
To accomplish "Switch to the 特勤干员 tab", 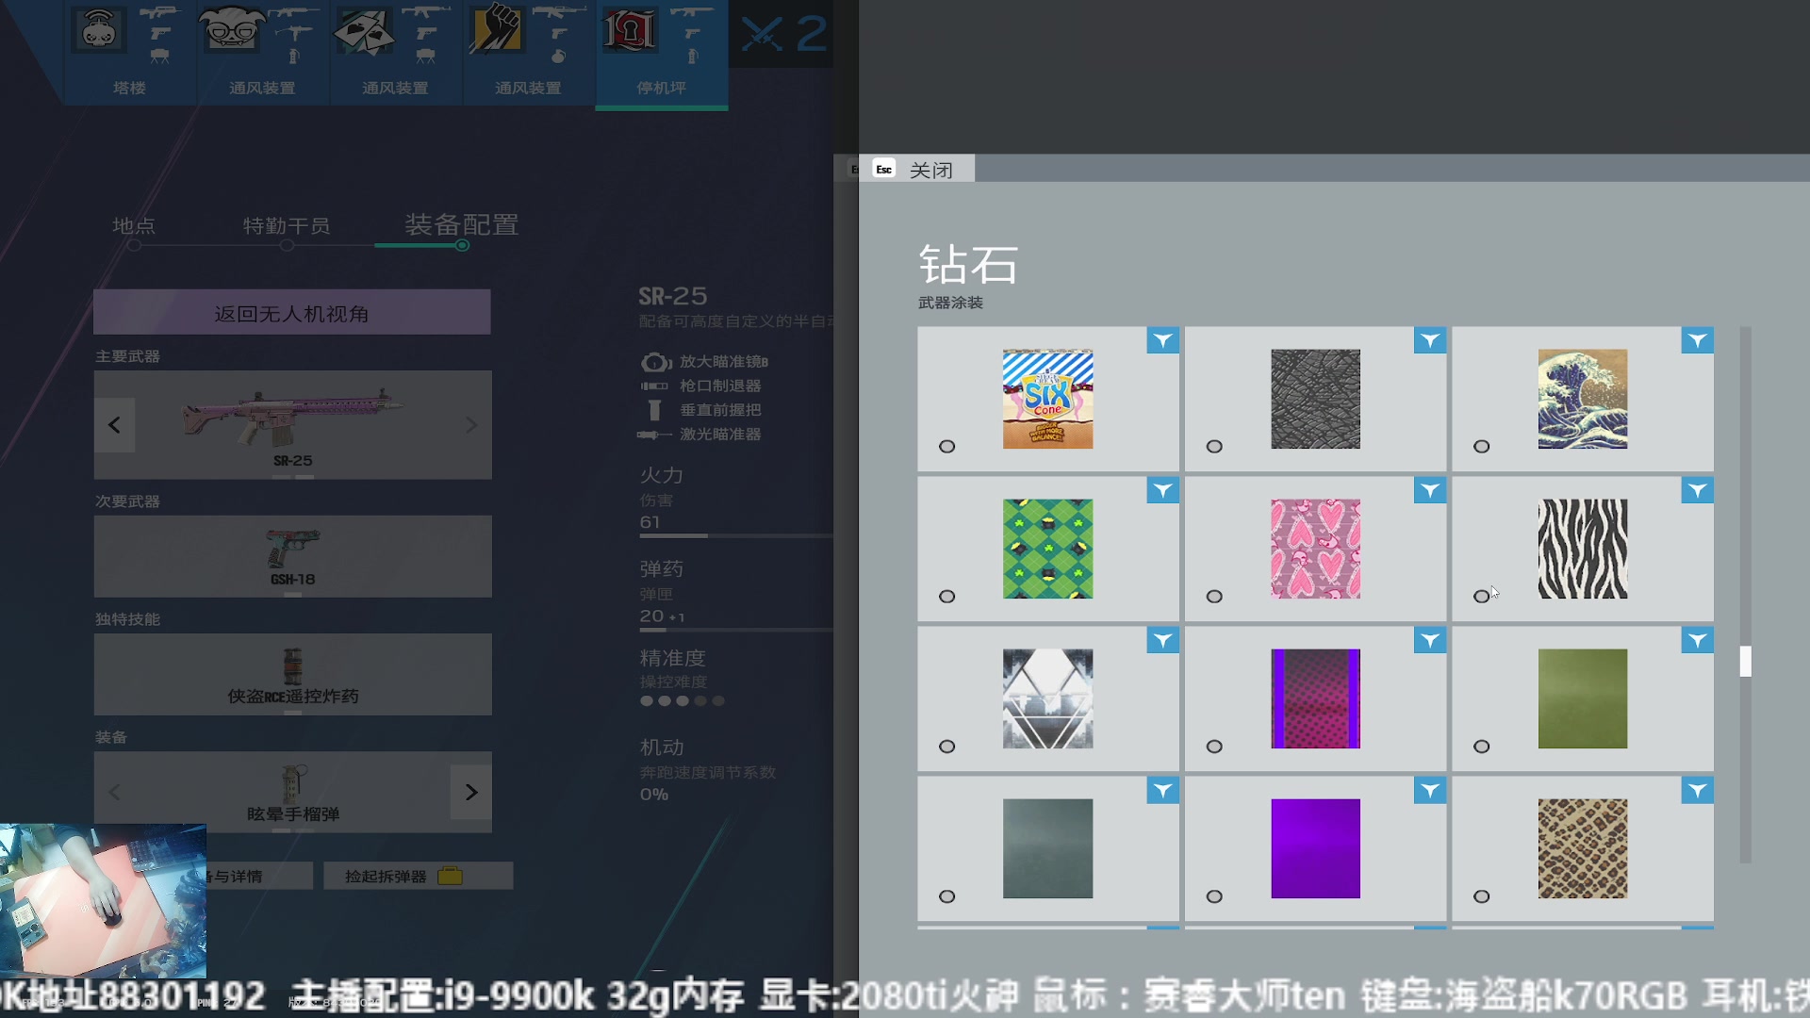I will click(287, 226).
